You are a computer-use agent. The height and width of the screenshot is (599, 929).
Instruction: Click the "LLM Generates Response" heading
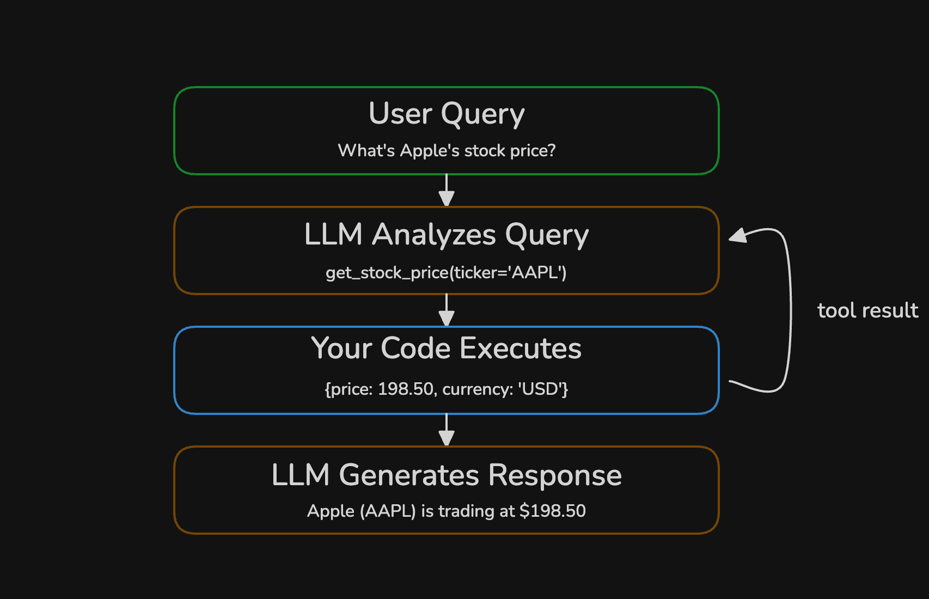447,475
